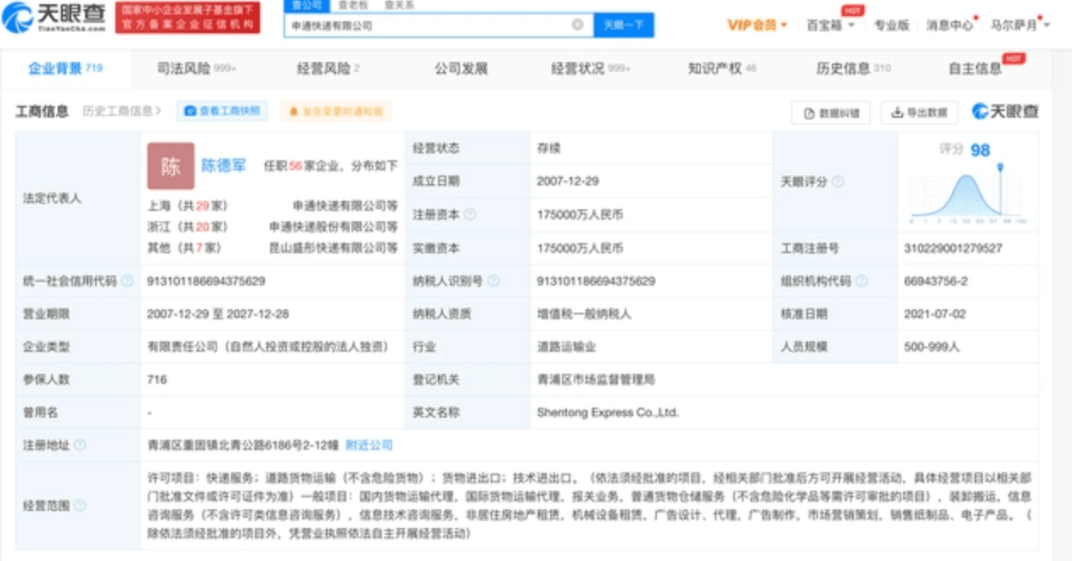This screenshot has height=561, width=1072.
Task: Click the 导出数据 button
Action: 919,112
